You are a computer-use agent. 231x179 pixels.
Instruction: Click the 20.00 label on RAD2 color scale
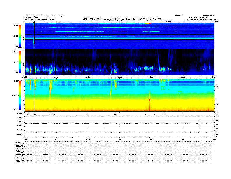pos(16,36)
